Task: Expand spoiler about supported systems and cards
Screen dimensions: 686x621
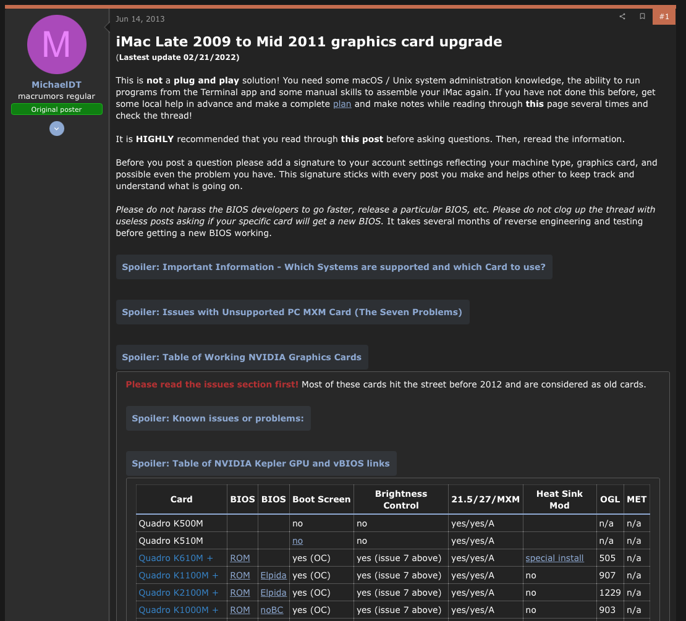Action: coord(334,267)
